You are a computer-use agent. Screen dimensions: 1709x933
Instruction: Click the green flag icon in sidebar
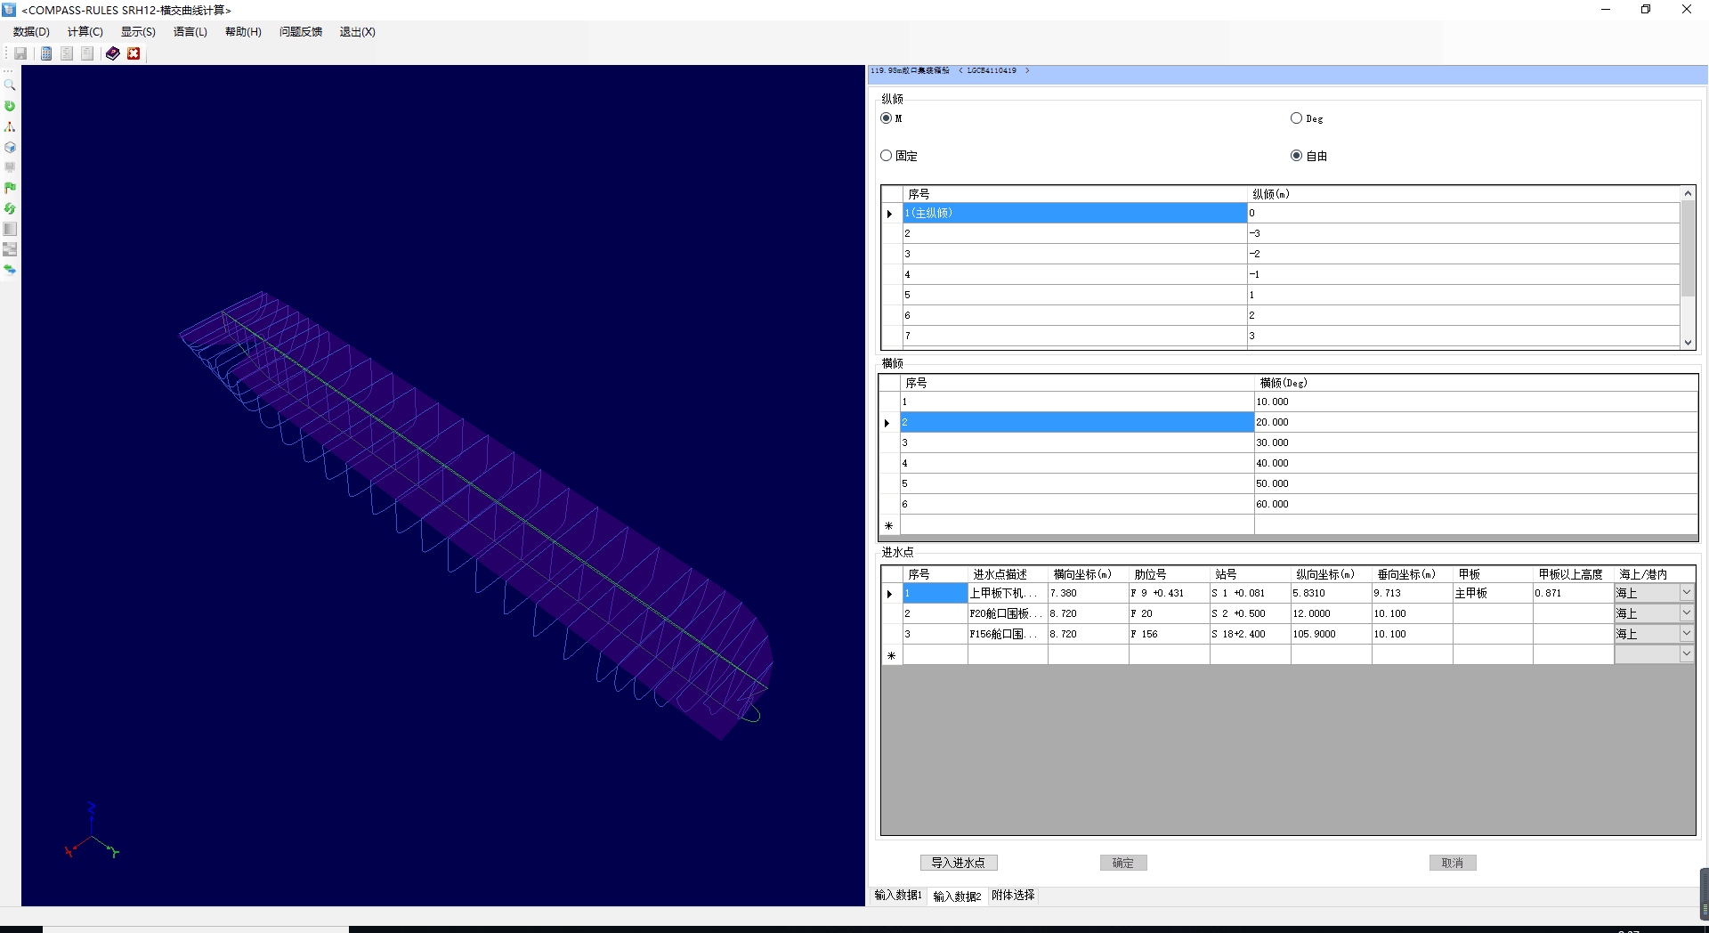(10, 188)
